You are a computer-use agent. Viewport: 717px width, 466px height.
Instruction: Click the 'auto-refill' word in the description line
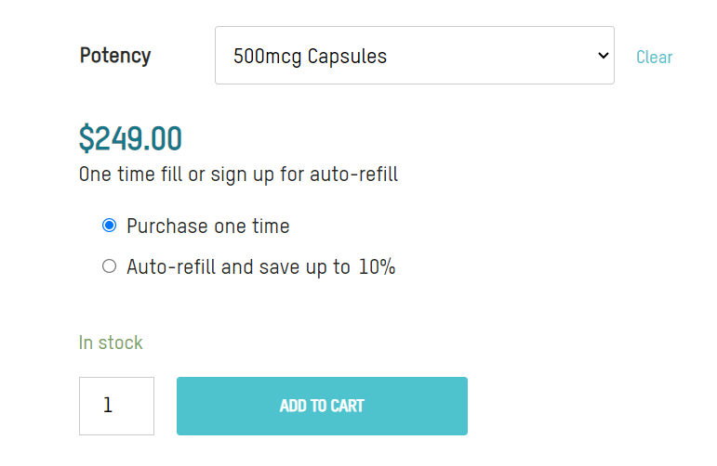point(357,174)
